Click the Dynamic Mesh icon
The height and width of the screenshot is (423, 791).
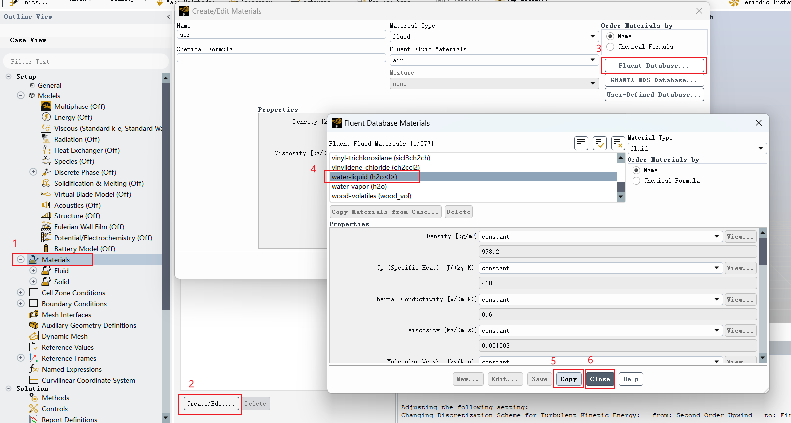coord(34,336)
